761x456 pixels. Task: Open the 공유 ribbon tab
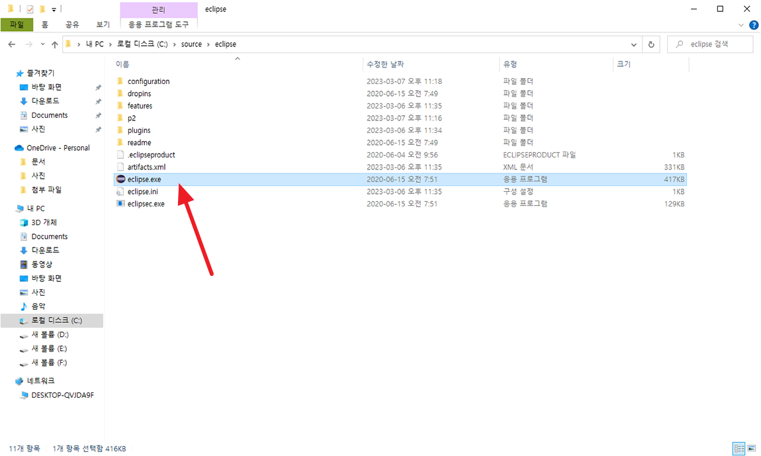[x=72, y=24]
